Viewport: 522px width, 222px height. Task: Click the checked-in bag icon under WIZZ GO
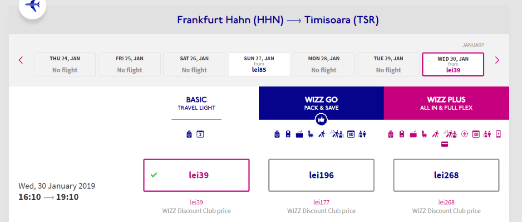point(300,134)
